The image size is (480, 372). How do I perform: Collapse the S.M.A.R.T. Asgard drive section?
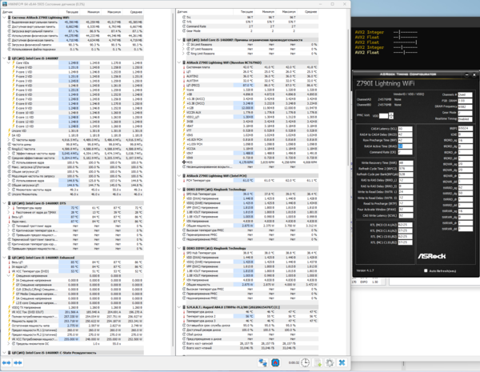pos(179,307)
